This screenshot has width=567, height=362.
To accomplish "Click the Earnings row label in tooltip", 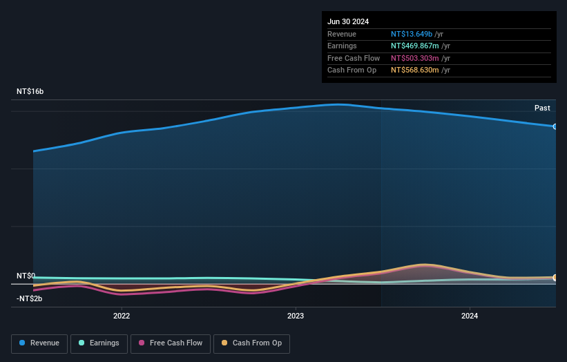I will (342, 46).
